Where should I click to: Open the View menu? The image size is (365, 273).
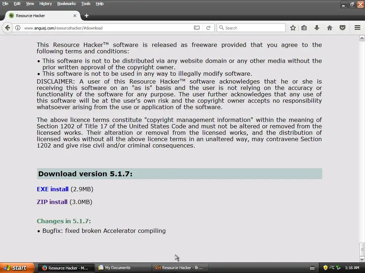pyautogui.click(x=30, y=4)
